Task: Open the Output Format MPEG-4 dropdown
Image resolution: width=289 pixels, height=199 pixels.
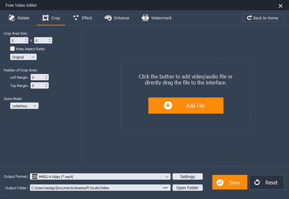Action: 100,176
